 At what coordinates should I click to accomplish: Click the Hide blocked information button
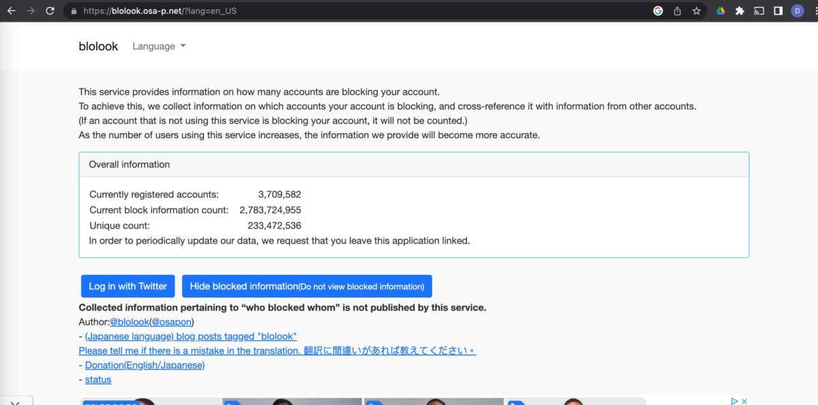tap(307, 287)
